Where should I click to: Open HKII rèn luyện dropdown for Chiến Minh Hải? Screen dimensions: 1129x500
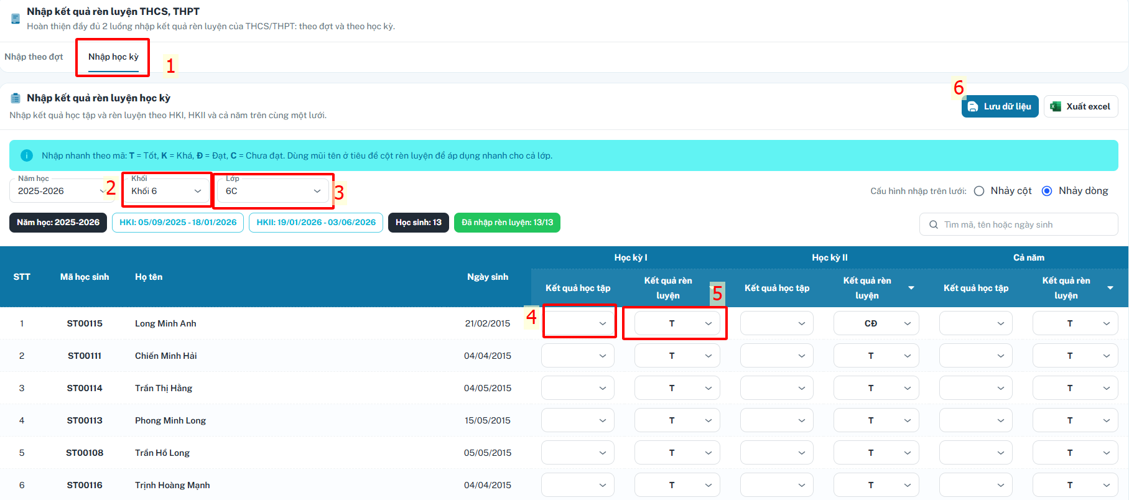(876, 356)
